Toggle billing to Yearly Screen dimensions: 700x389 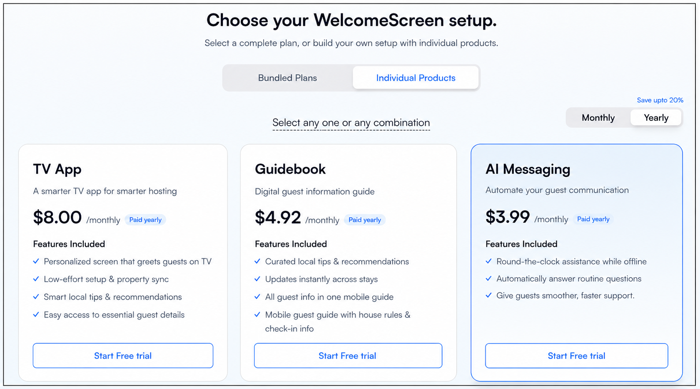(656, 118)
